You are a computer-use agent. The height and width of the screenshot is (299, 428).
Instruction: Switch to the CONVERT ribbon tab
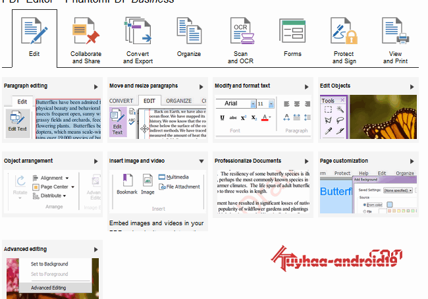tap(121, 101)
